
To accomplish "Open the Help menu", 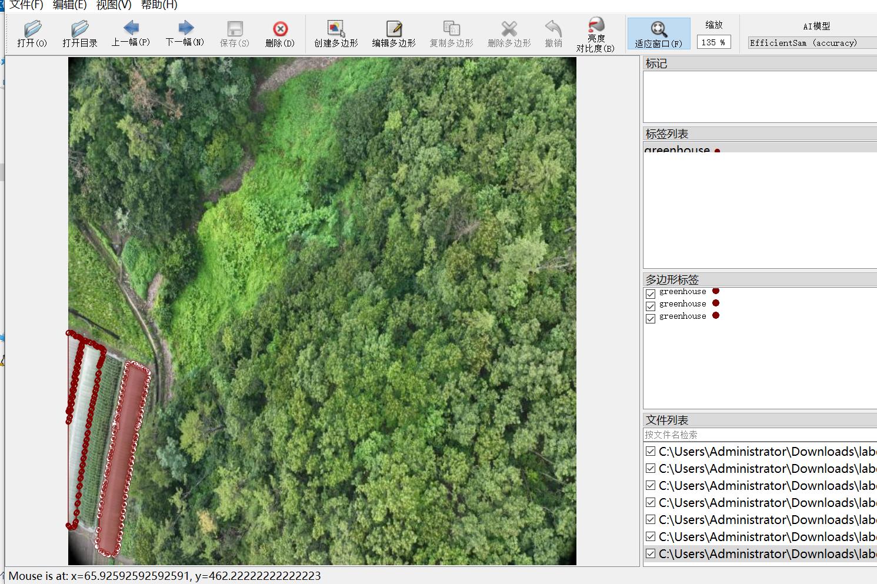I will click(x=159, y=5).
